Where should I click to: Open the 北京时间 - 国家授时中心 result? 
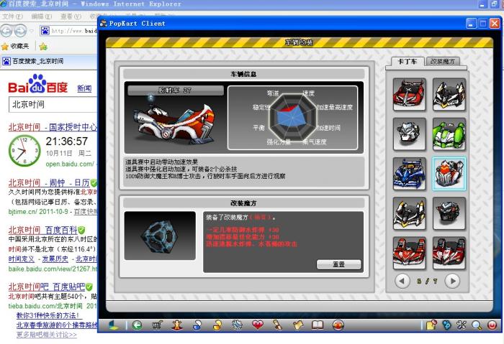tap(53, 127)
